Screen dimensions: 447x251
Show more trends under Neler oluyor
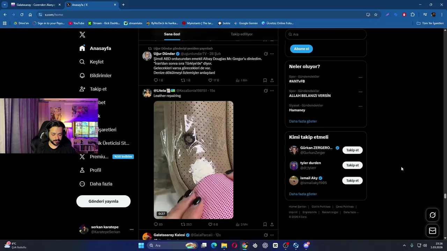[303, 121]
